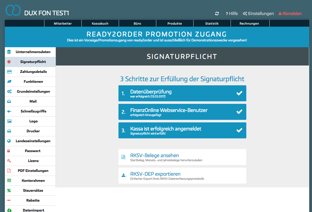
Task: Open step 3 Kassa ist erfolgreich angemeldet
Action: 182,131
